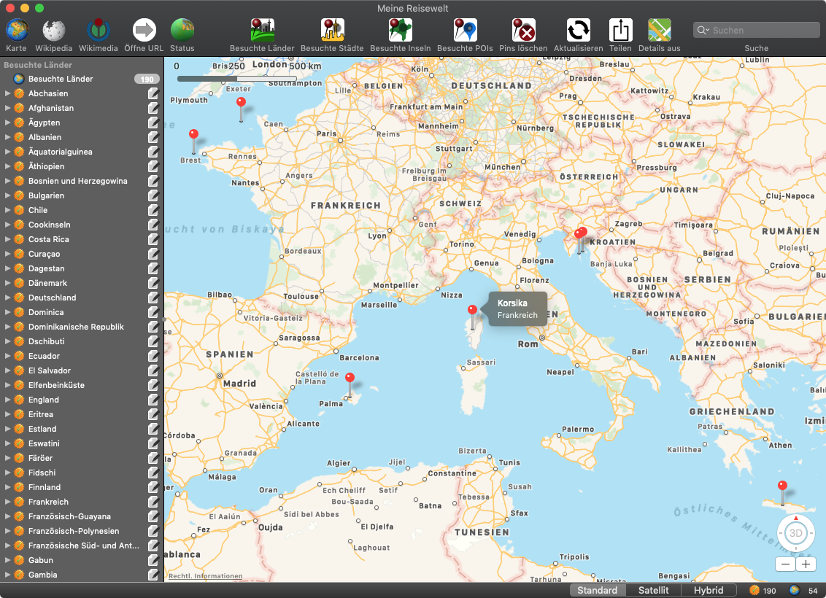Click the Öffne URL arrow icon

tap(144, 31)
